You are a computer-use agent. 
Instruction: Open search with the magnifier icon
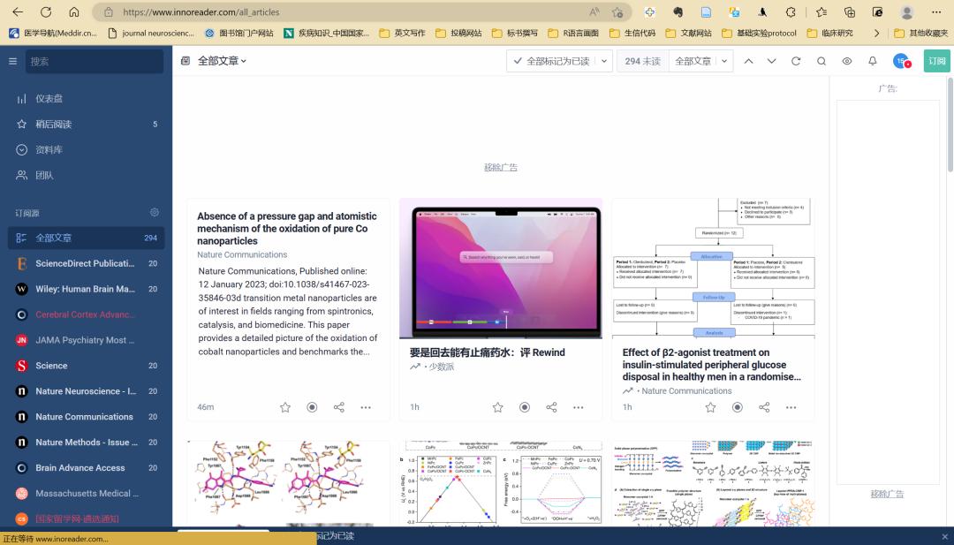821,61
